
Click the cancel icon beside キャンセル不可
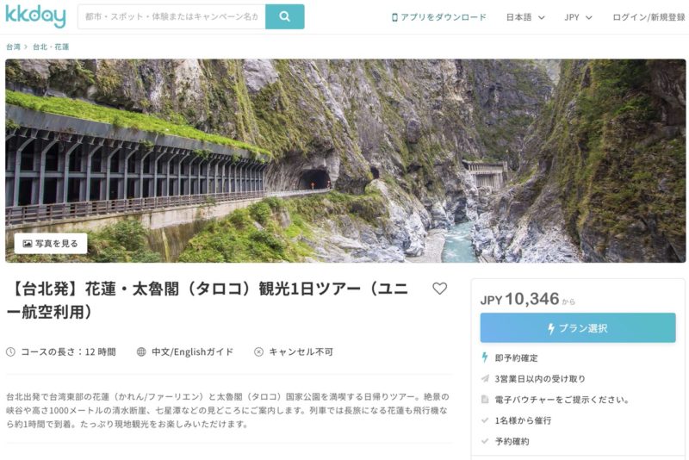pyautogui.click(x=259, y=352)
